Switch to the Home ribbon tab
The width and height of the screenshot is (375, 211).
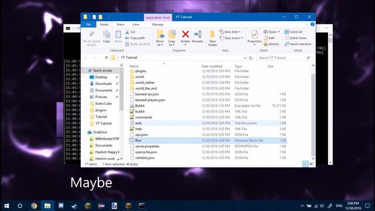[104, 25]
